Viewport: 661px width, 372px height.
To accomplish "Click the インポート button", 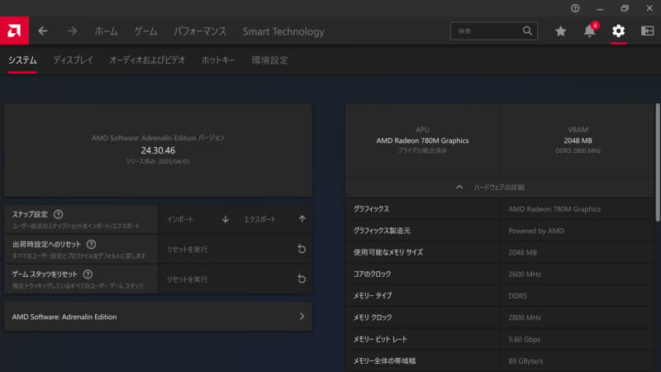I will (197, 219).
